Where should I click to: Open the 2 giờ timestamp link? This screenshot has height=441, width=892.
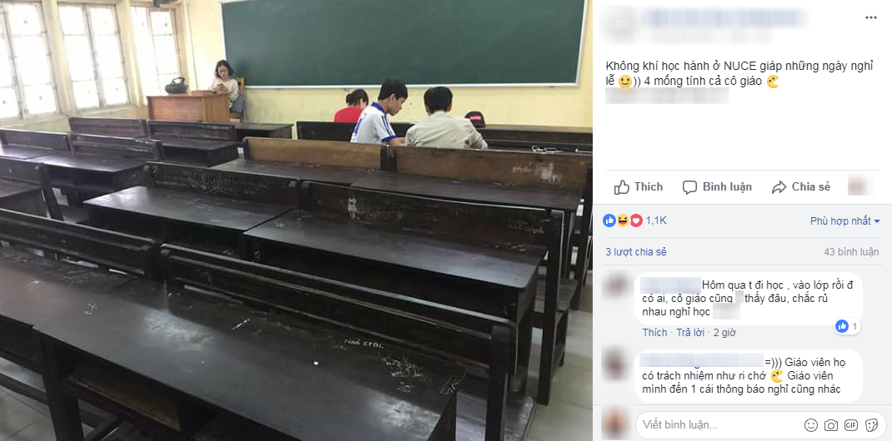click(x=724, y=333)
